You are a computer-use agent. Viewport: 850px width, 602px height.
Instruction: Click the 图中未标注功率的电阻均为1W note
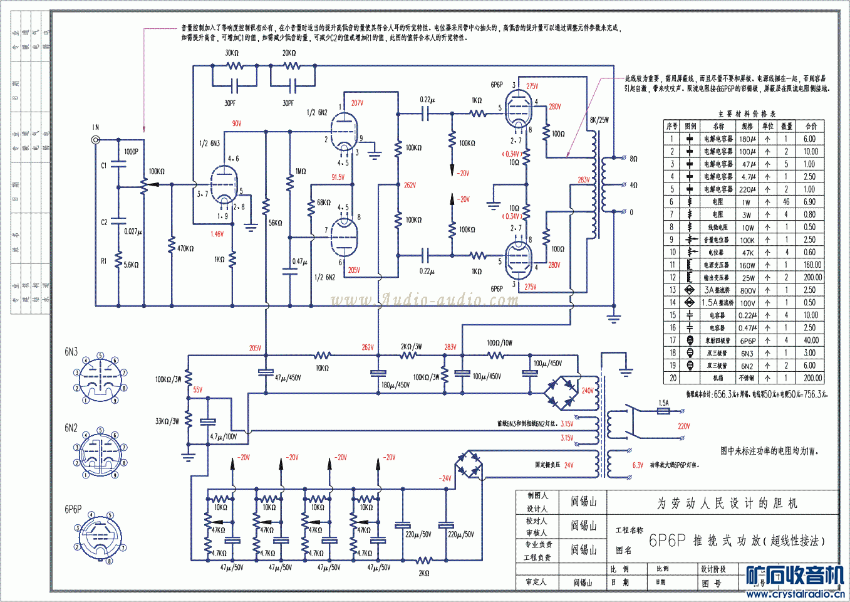click(x=769, y=451)
